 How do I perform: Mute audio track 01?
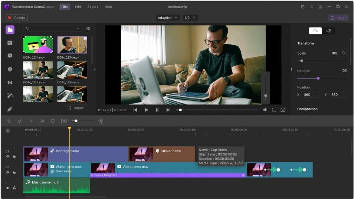coord(8,188)
